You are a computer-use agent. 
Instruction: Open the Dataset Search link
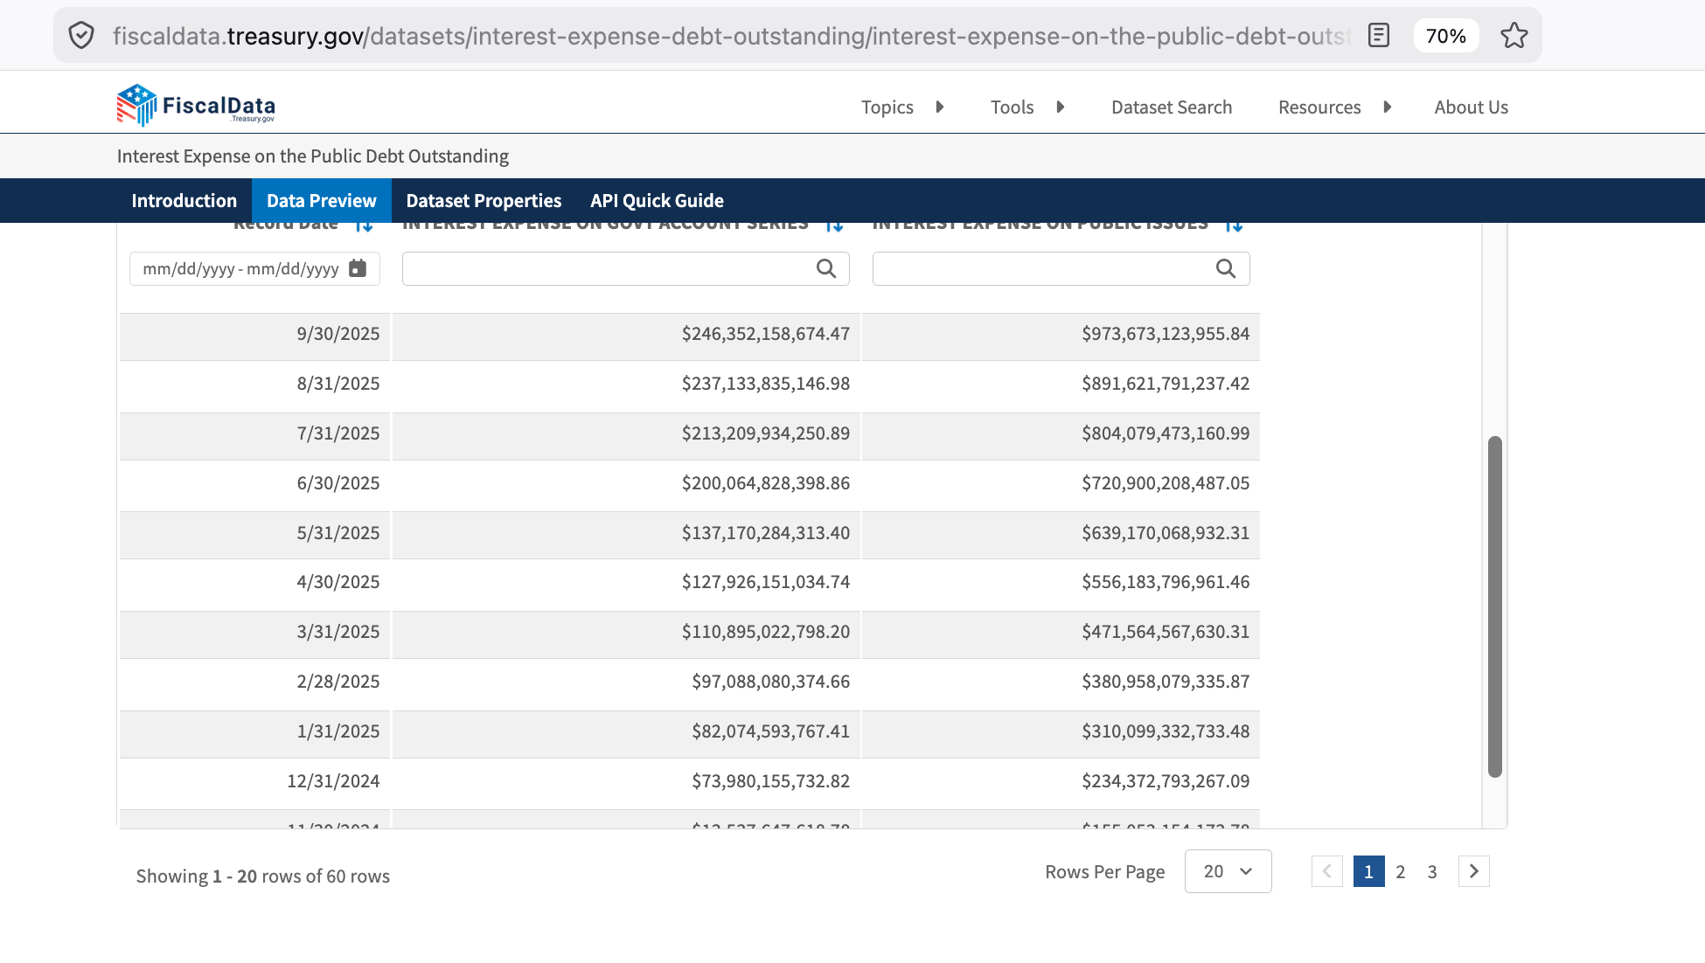[1172, 107]
